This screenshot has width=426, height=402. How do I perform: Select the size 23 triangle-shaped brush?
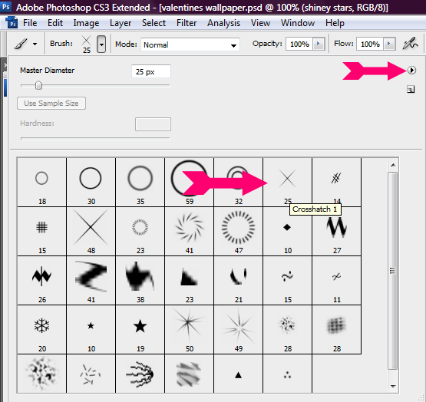(x=190, y=281)
